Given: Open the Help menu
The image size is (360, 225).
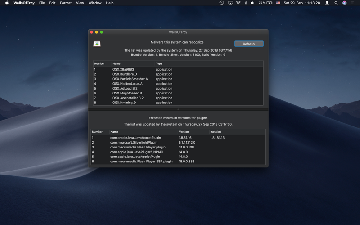Looking at the screenshot, I should [109, 3].
